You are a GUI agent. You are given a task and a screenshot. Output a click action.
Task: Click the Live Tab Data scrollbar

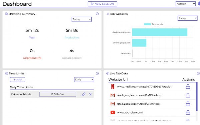(x=197, y=97)
